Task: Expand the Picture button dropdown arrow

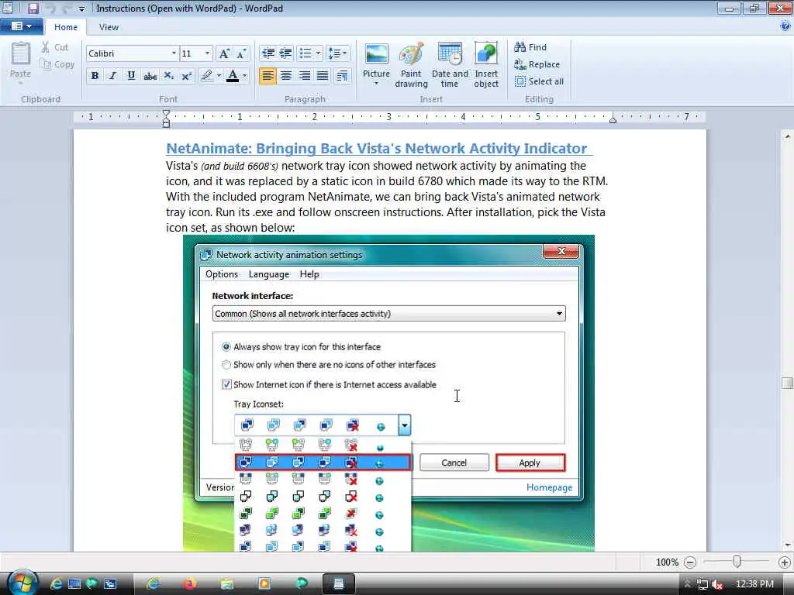Action: point(376,84)
